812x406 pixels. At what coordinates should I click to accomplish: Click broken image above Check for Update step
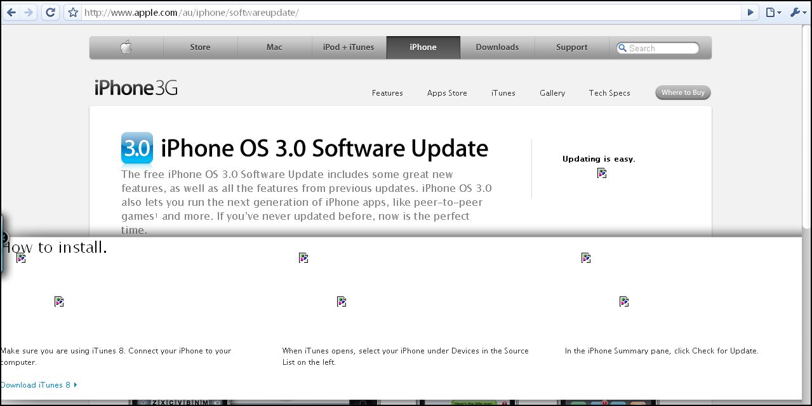[624, 301]
